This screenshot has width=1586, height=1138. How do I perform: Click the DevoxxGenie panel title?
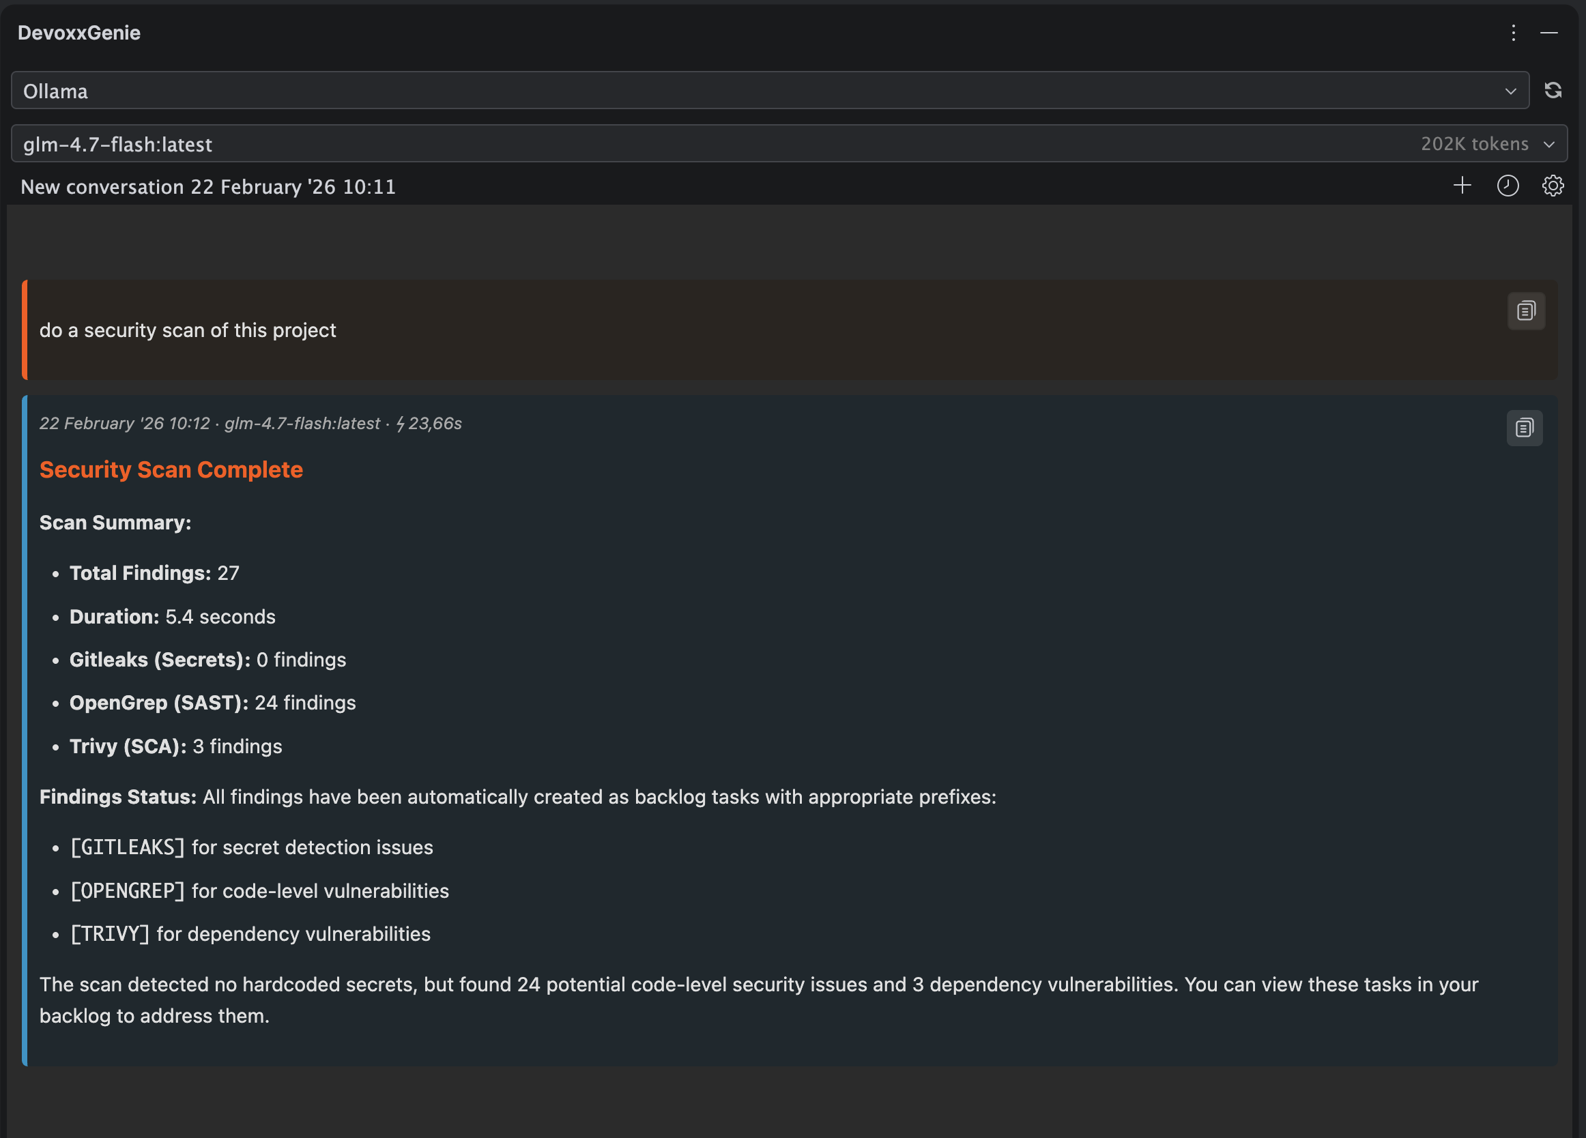coord(79,33)
